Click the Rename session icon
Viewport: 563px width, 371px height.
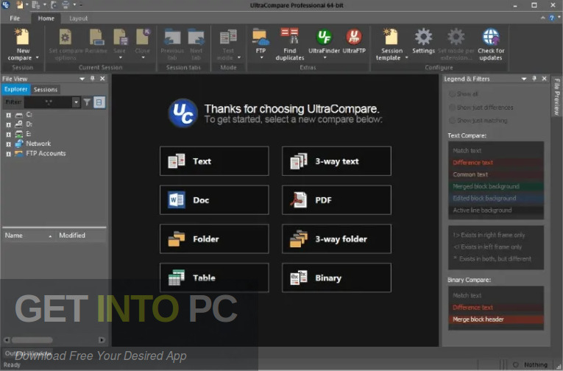(96, 37)
